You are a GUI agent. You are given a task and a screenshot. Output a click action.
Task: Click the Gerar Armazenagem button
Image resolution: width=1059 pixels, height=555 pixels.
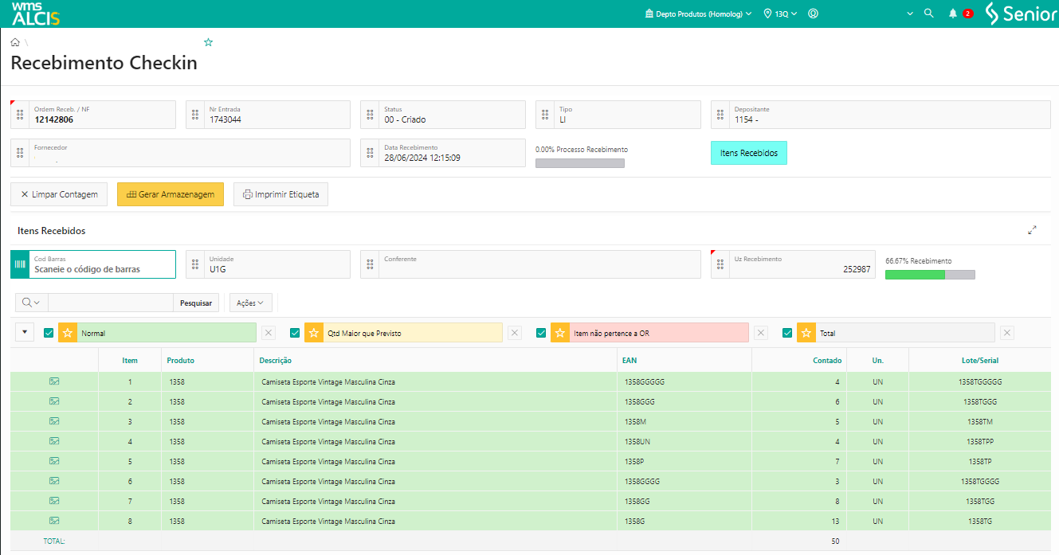(x=171, y=194)
